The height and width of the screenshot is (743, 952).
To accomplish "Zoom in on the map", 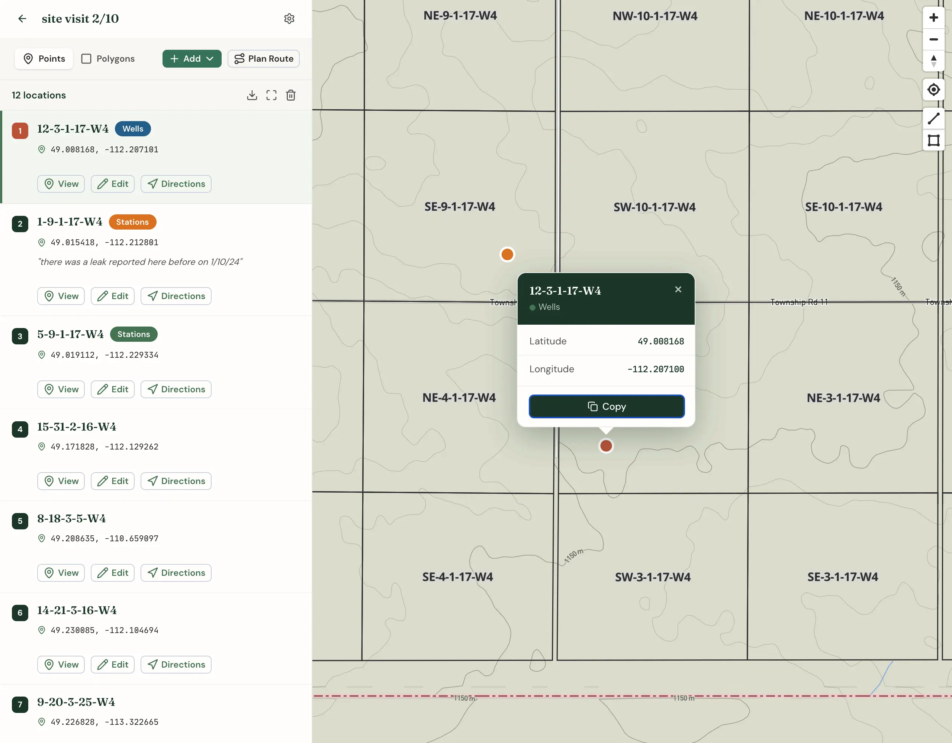I will pos(933,17).
